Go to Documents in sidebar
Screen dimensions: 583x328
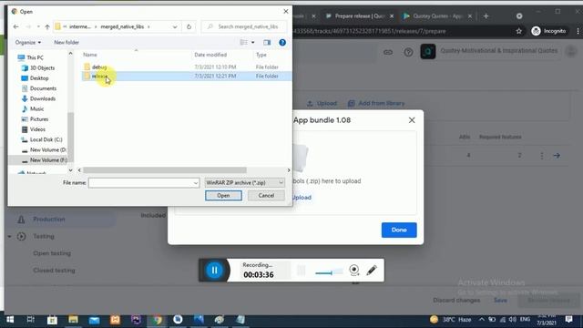pyautogui.click(x=43, y=88)
